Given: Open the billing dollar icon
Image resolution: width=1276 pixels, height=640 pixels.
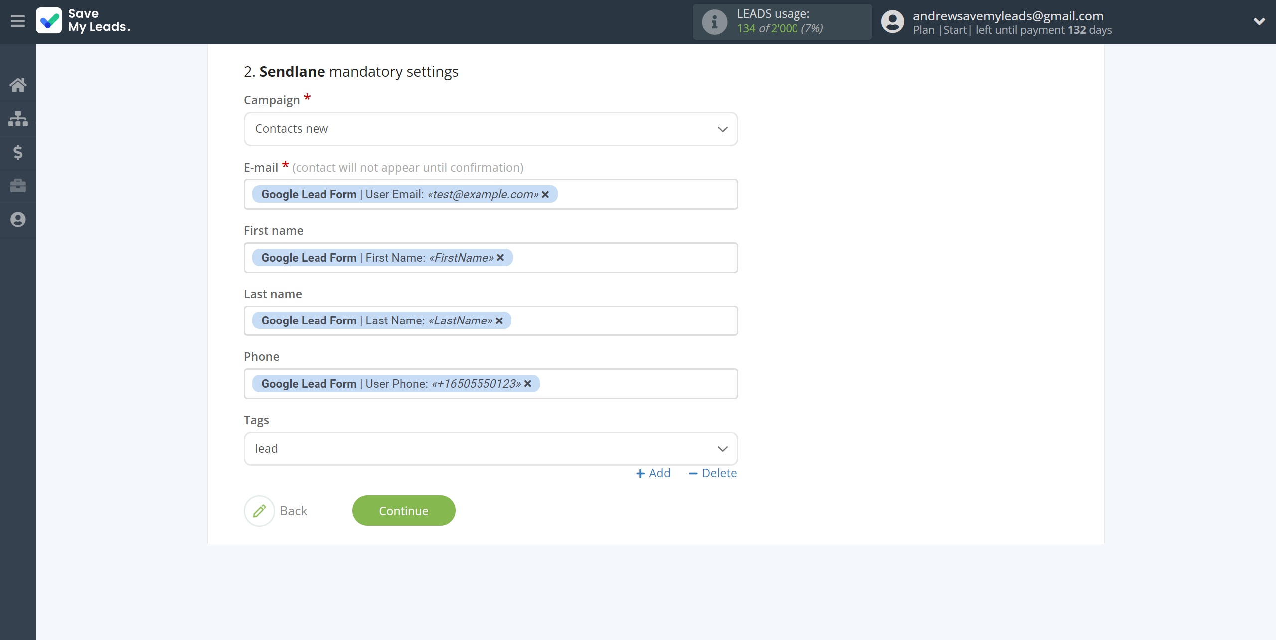Looking at the screenshot, I should (x=18, y=152).
